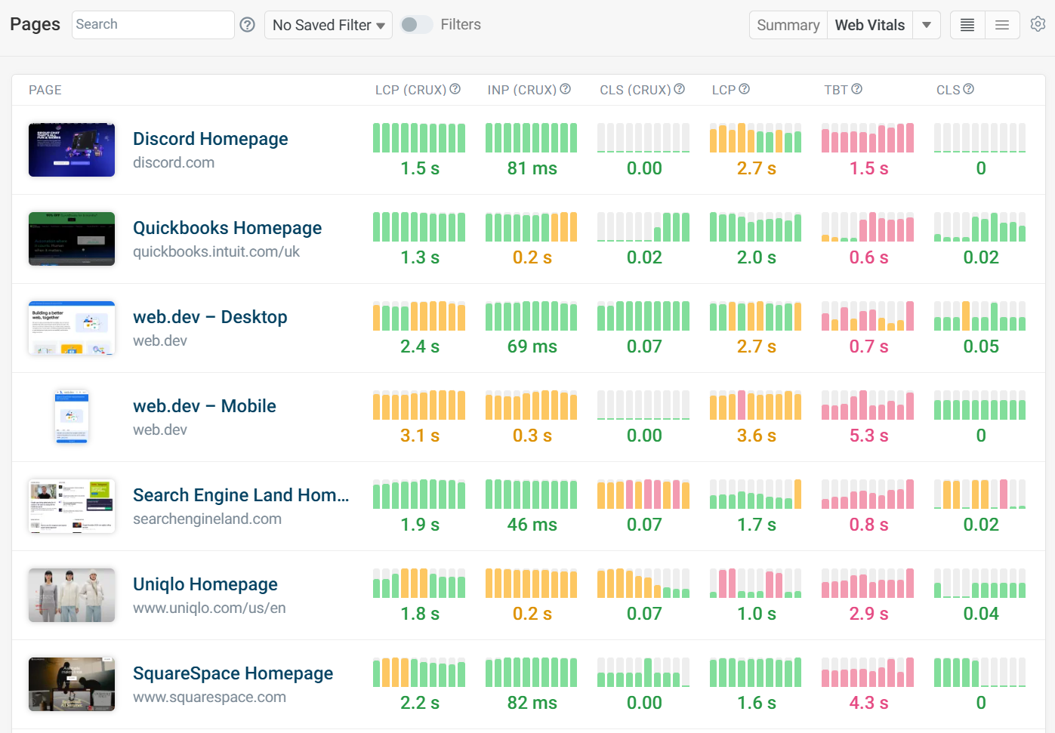Screen dimensions: 1055x733
Task: Click the CLS (CRUX) column help icon
Action: tap(680, 88)
